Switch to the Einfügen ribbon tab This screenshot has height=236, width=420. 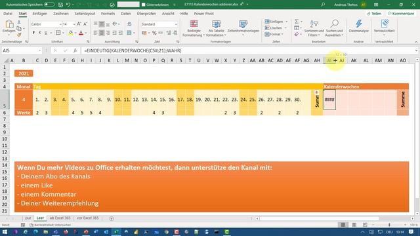39,13
